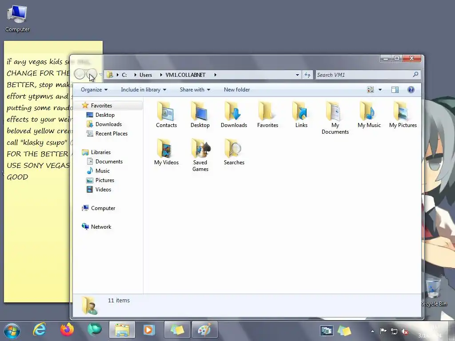Viewport: 455px width, 341px height.
Task: Click the user folder icon in details pane
Action: [90, 305]
